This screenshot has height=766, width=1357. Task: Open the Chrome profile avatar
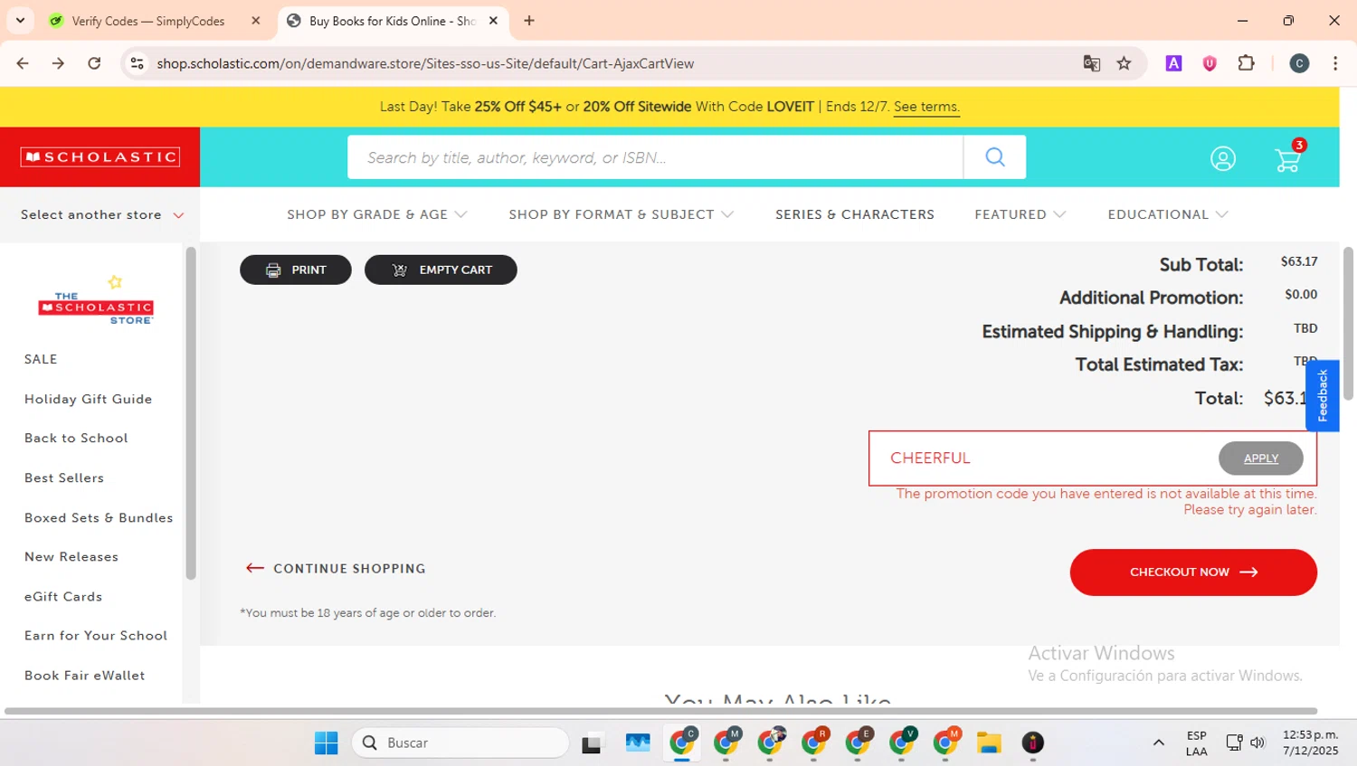coord(1299,63)
